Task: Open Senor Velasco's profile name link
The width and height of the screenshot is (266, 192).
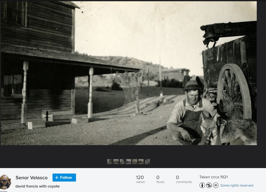Action: click(x=31, y=178)
